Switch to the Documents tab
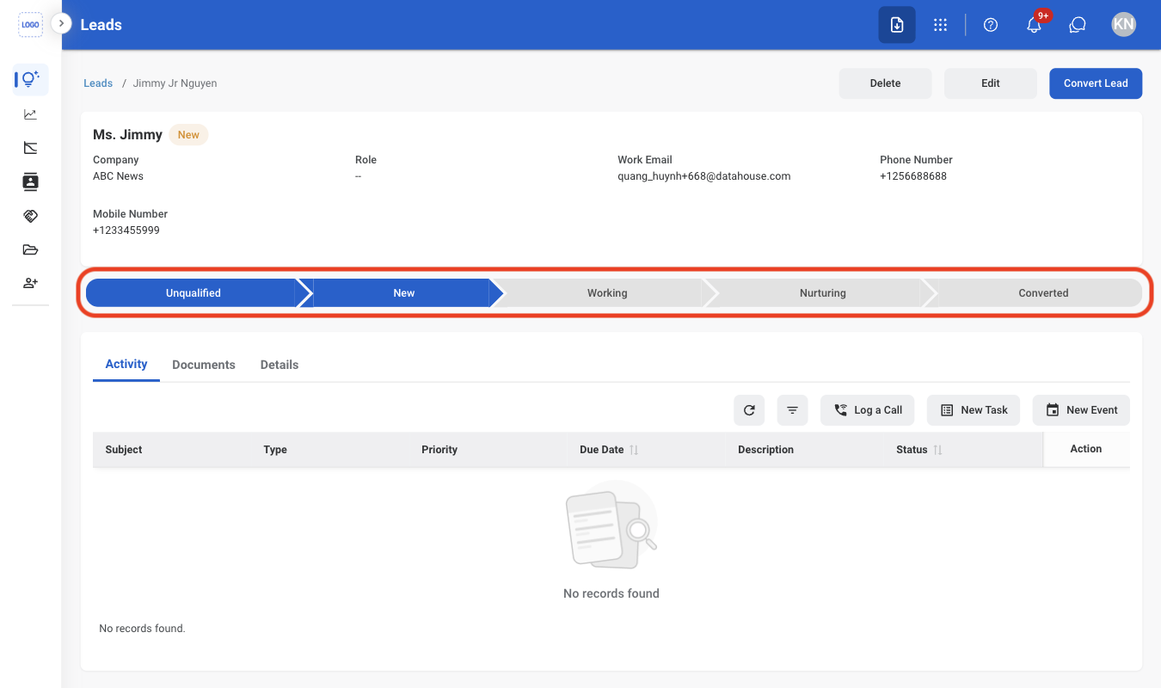 click(x=204, y=365)
